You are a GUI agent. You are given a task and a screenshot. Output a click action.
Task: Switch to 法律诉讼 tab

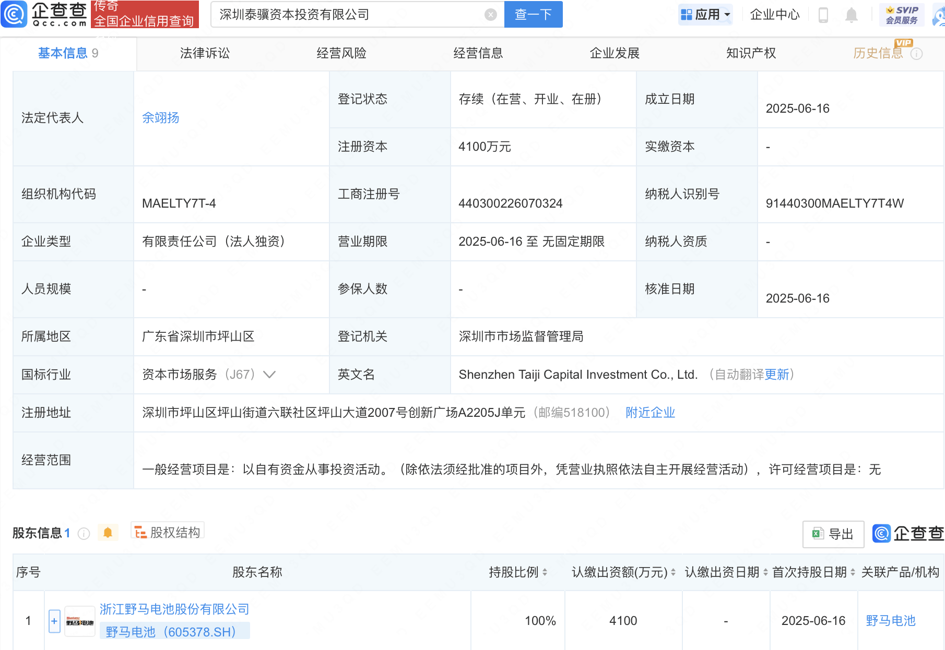pos(205,53)
